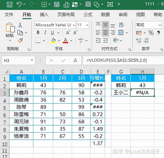Expand underline style dropdown arrow
Screen dimensions: 164x158
pos(58,33)
